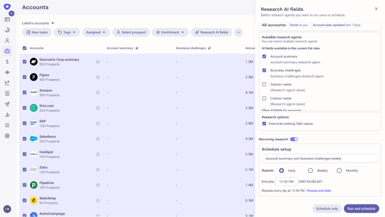Open the bar chart (reports) icon in the sidebar
This screenshot has width=385, height=217.
(7, 115)
